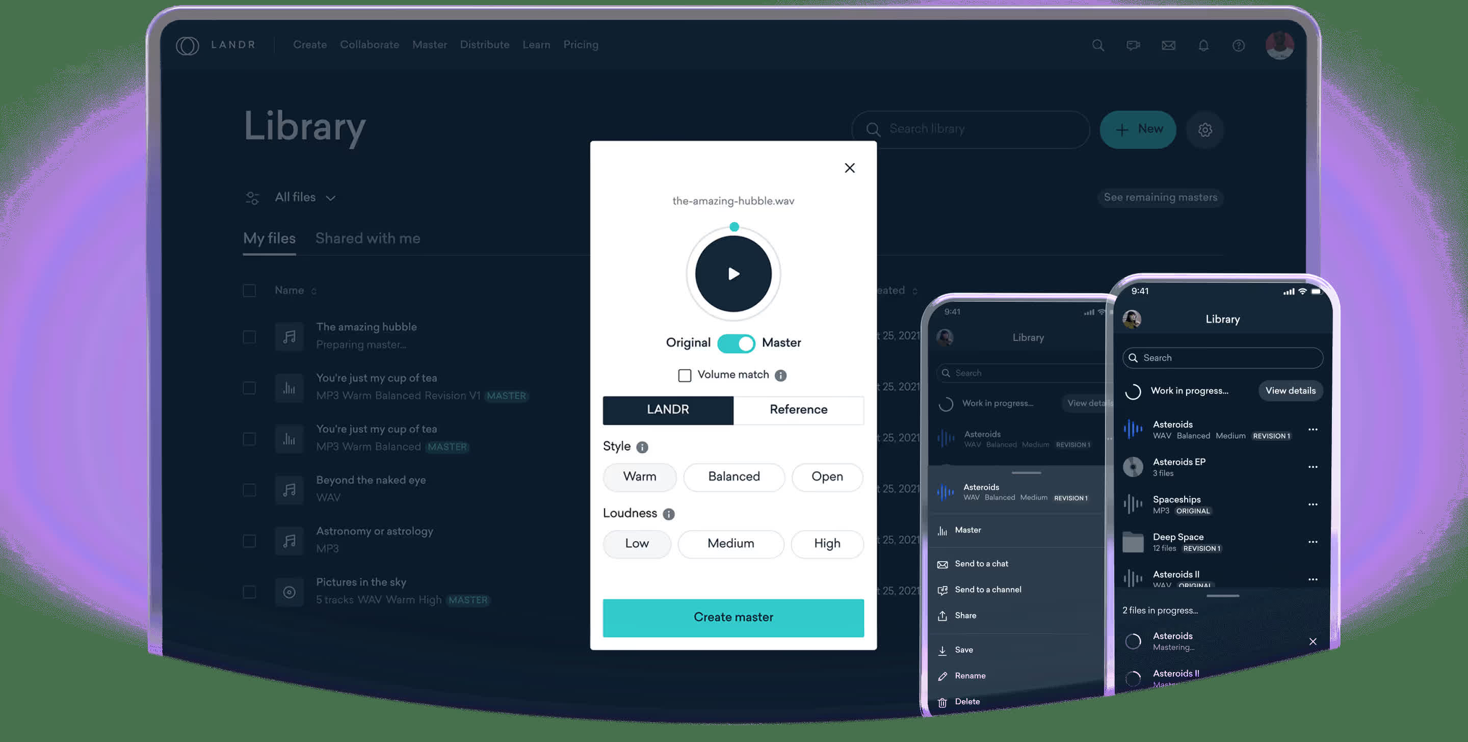Select Pictures in the sky checkbox
1468x742 pixels.
tap(249, 592)
